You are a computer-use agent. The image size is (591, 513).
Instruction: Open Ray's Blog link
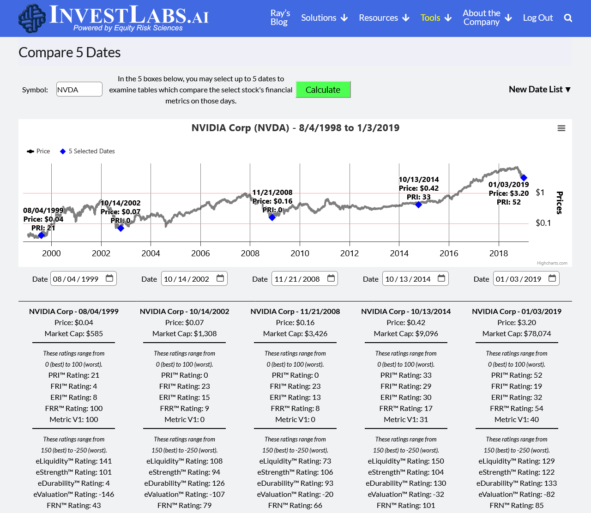pyautogui.click(x=280, y=18)
